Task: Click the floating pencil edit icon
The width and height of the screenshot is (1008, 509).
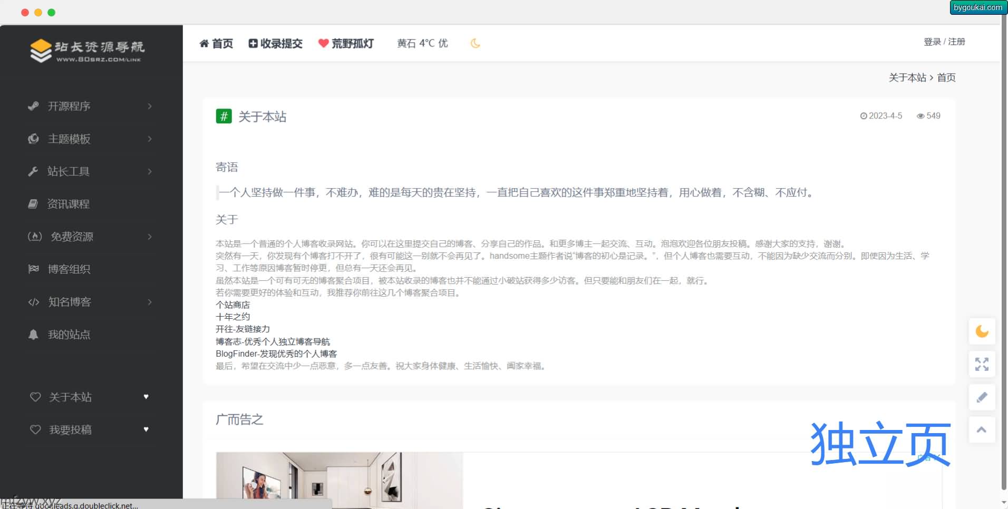Action: click(982, 397)
